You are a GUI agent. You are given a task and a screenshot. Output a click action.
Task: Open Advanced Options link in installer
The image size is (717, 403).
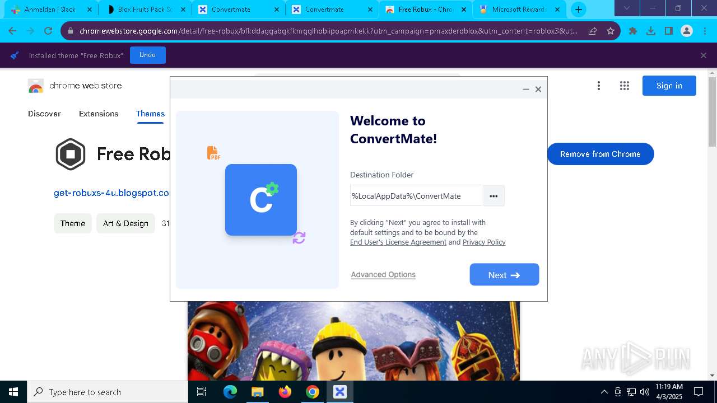click(x=383, y=274)
